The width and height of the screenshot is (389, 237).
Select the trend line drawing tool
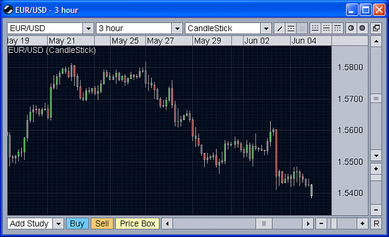point(279,29)
